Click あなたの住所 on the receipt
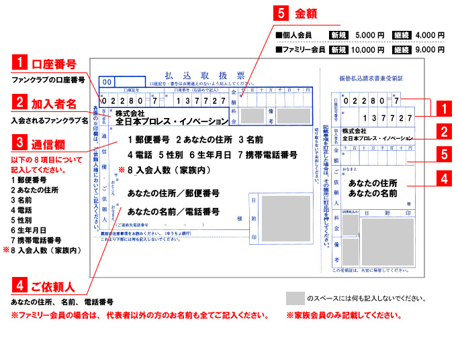 [x=373, y=183]
